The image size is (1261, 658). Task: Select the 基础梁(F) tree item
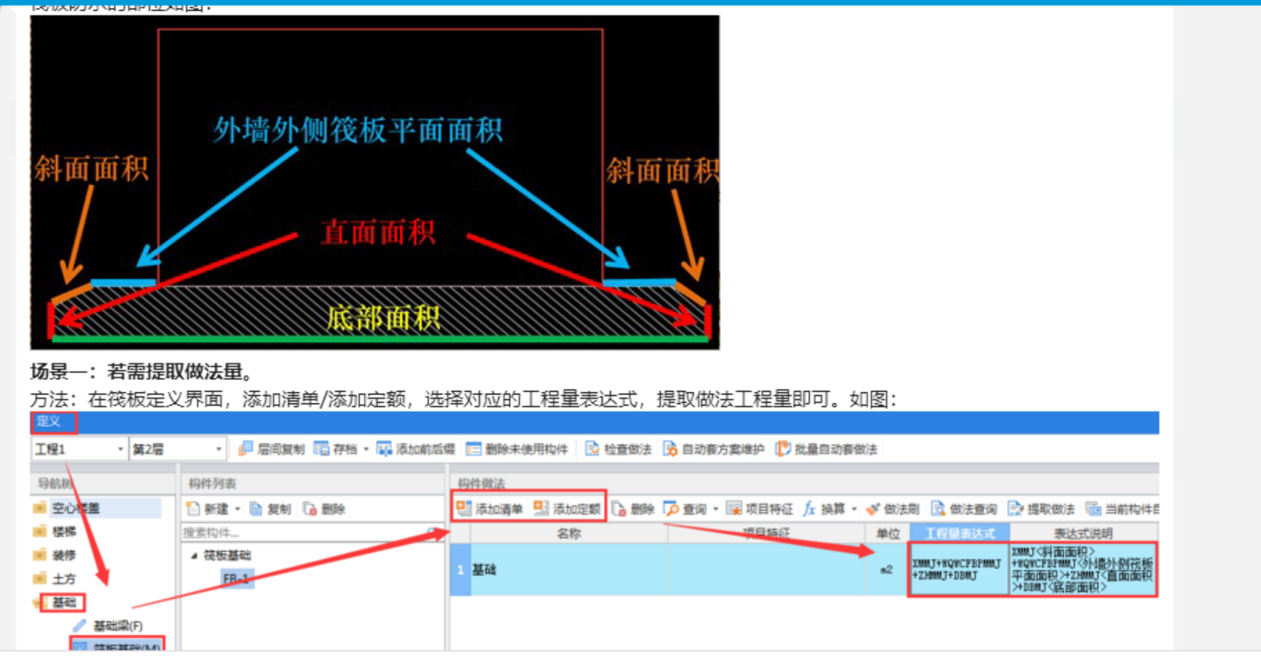tap(118, 626)
